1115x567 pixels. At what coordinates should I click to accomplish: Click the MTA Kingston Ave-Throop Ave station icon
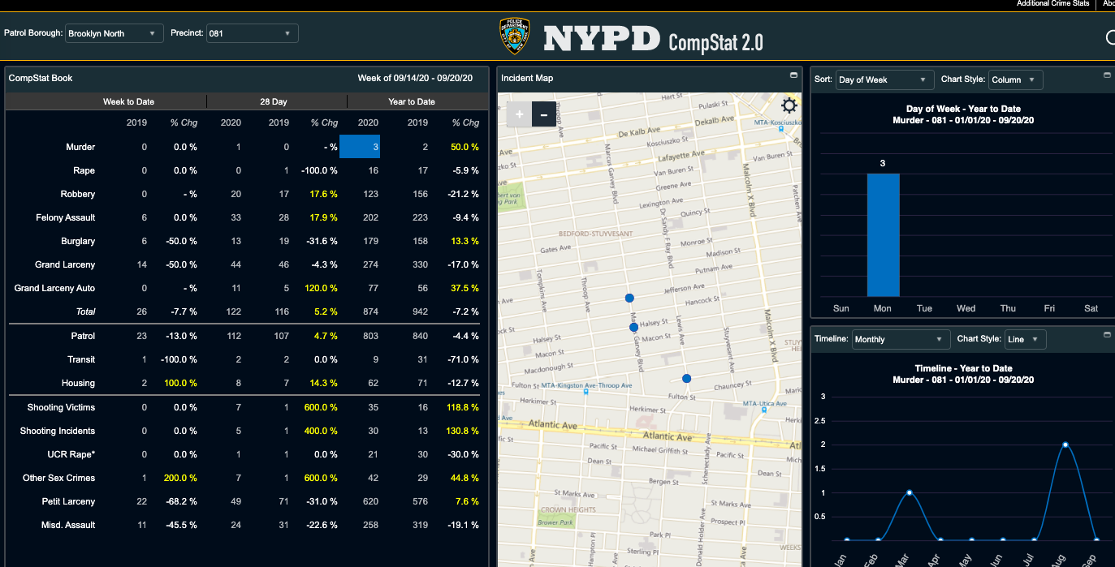(x=586, y=392)
